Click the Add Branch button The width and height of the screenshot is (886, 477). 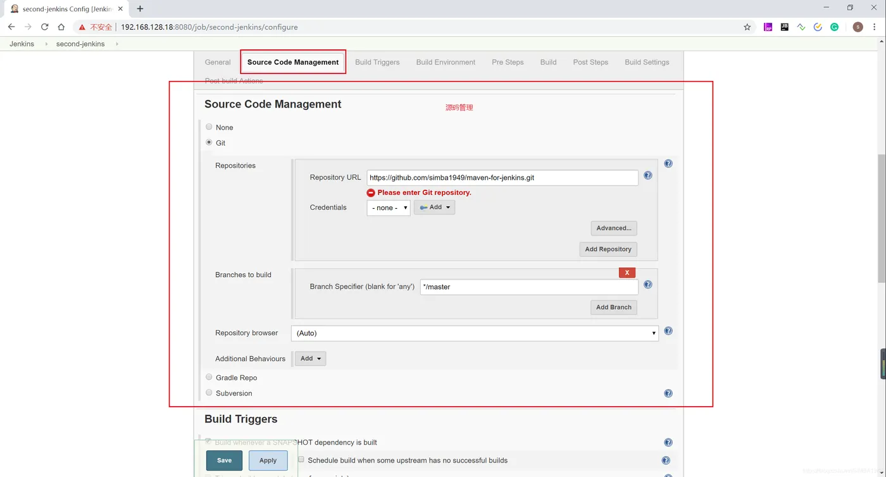point(614,307)
